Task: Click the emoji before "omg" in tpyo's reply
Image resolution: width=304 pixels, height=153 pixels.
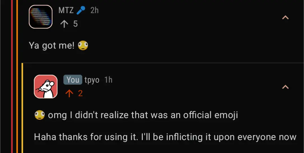Action: click(40, 115)
